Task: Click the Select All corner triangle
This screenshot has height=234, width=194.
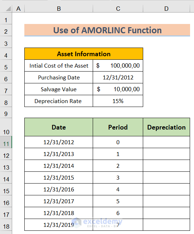Action: point(8,9)
